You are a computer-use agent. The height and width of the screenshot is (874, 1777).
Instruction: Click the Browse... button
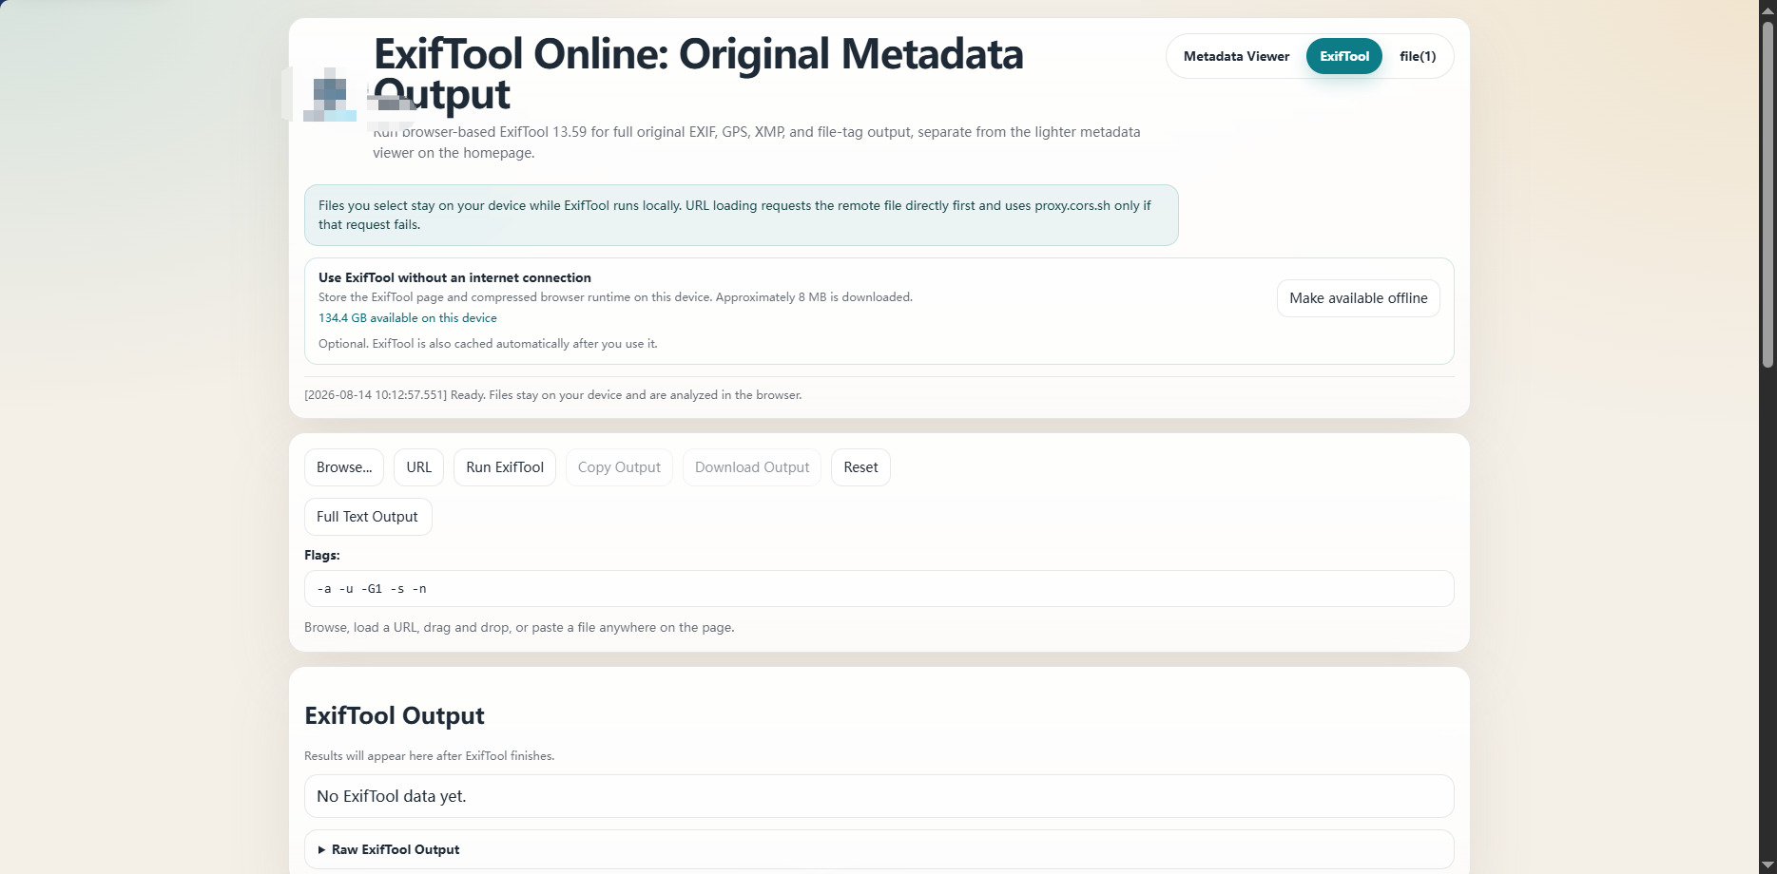(x=344, y=467)
